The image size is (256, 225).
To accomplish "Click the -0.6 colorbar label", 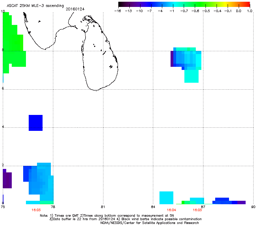I will (195, 11).
